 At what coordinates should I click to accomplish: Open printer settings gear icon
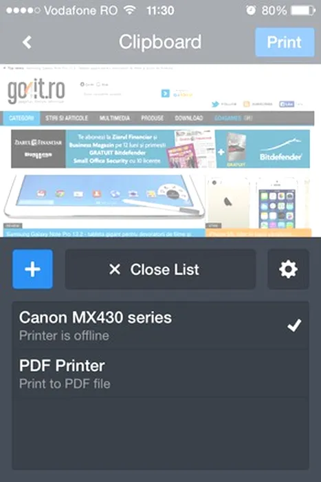pyautogui.click(x=288, y=269)
